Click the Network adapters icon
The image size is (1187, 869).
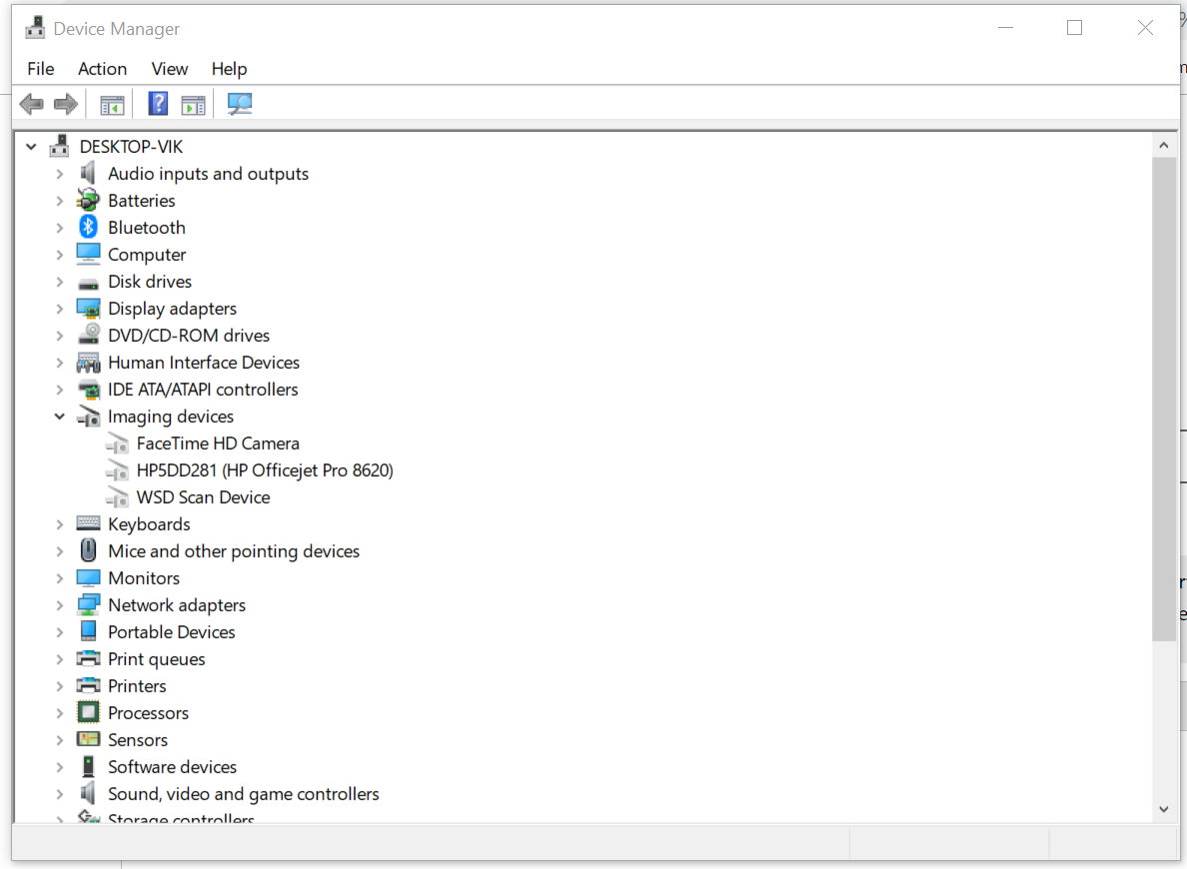88,605
